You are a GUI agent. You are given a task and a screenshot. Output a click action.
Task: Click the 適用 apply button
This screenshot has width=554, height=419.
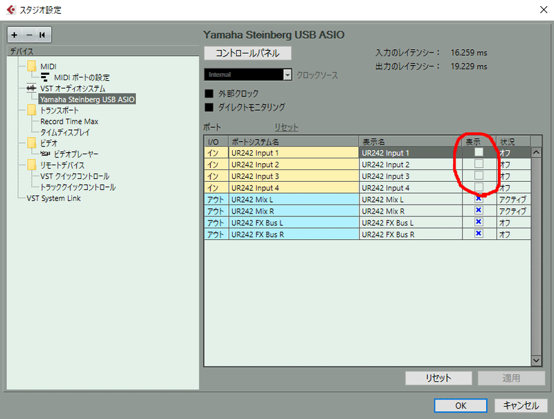[511, 378]
